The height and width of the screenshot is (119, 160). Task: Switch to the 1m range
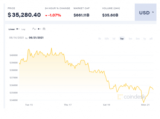(x=130, y=38)
